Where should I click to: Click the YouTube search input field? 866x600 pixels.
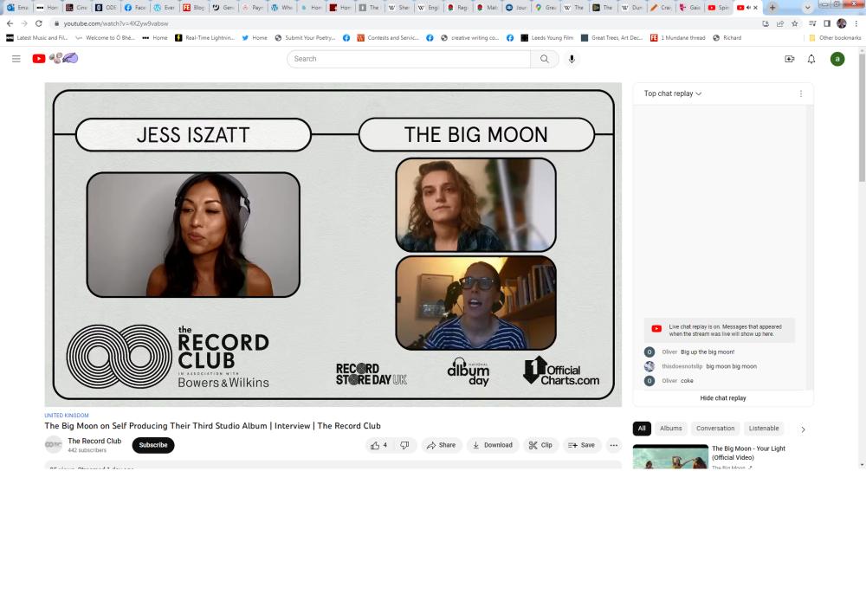pyautogui.click(x=409, y=59)
